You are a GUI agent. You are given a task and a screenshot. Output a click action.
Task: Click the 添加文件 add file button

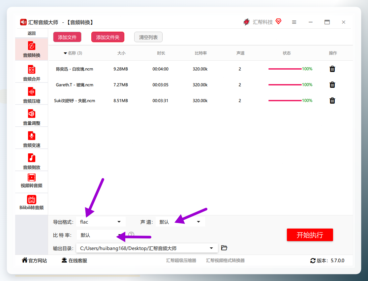(67, 37)
